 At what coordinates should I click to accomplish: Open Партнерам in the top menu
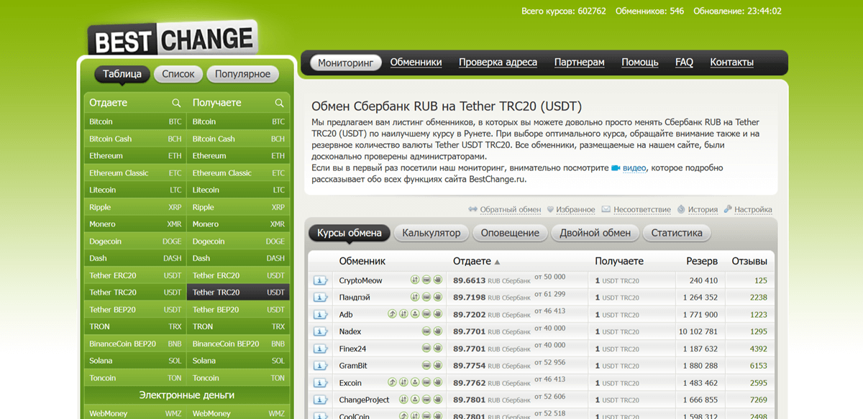pos(579,63)
